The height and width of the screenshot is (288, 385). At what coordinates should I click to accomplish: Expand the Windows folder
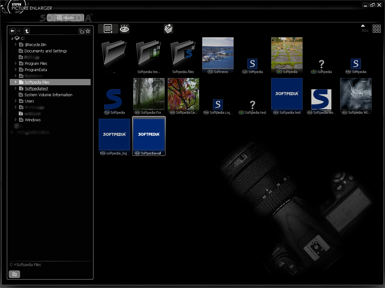[x=16, y=120]
